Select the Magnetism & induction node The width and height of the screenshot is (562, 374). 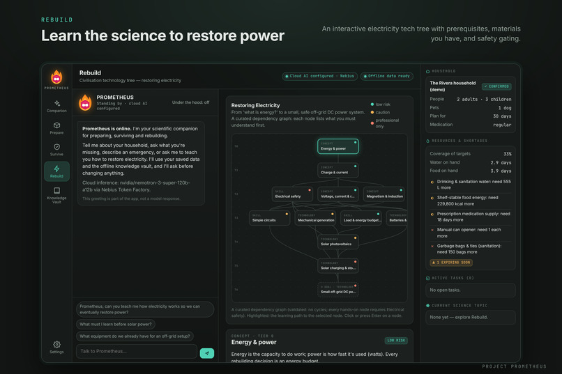point(384,194)
